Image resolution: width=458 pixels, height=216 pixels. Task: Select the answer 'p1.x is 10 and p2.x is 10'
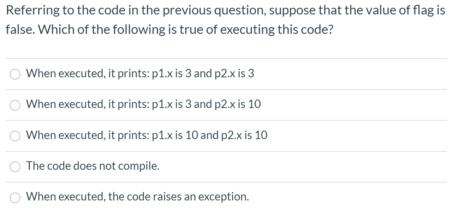pos(146,135)
